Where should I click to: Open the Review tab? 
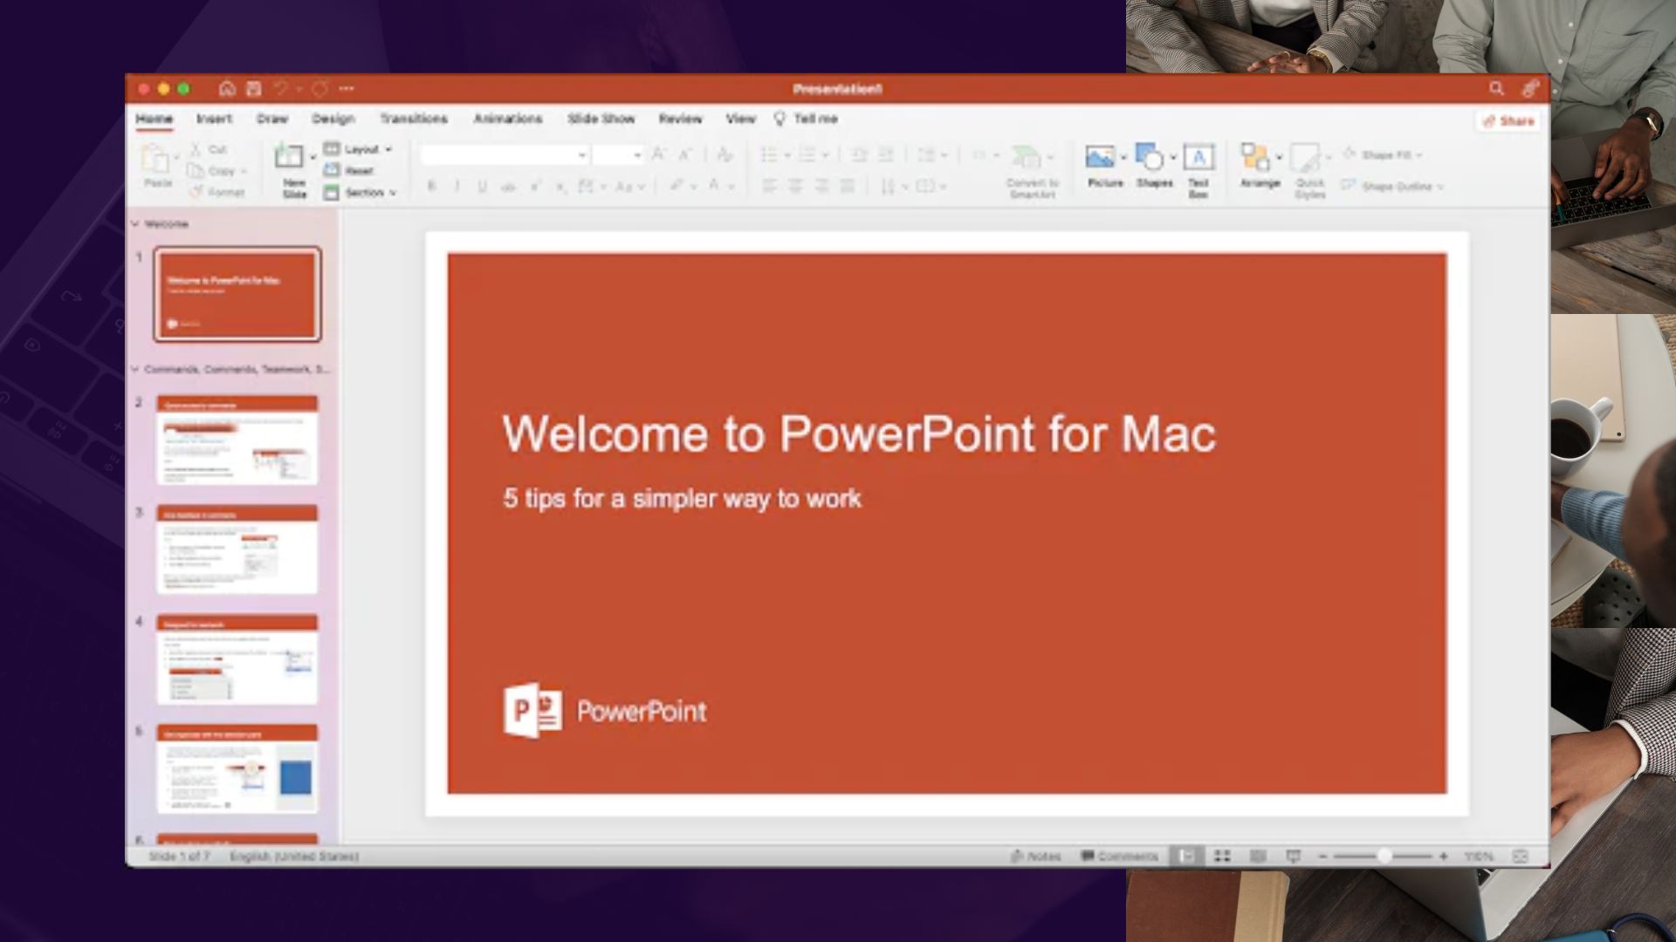tap(681, 118)
